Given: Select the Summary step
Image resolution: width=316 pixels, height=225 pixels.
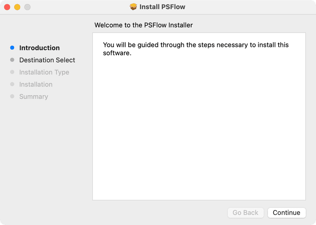Looking at the screenshot, I should tap(34, 96).
